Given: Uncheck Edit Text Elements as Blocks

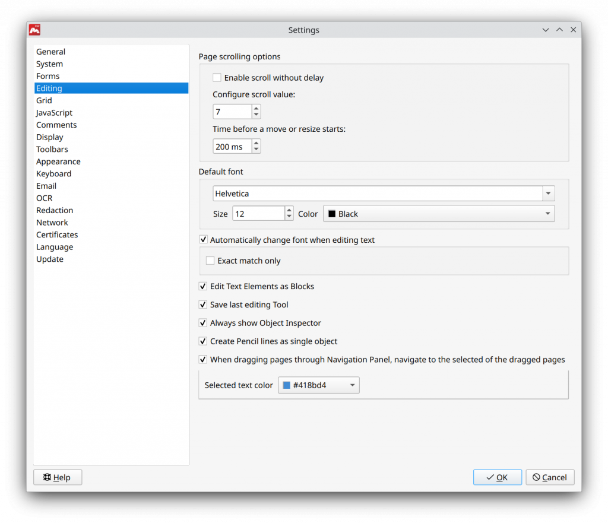Looking at the screenshot, I should (x=203, y=286).
